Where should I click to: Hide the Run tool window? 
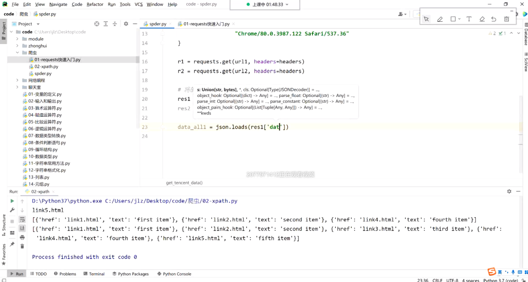pyautogui.click(x=519, y=191)
